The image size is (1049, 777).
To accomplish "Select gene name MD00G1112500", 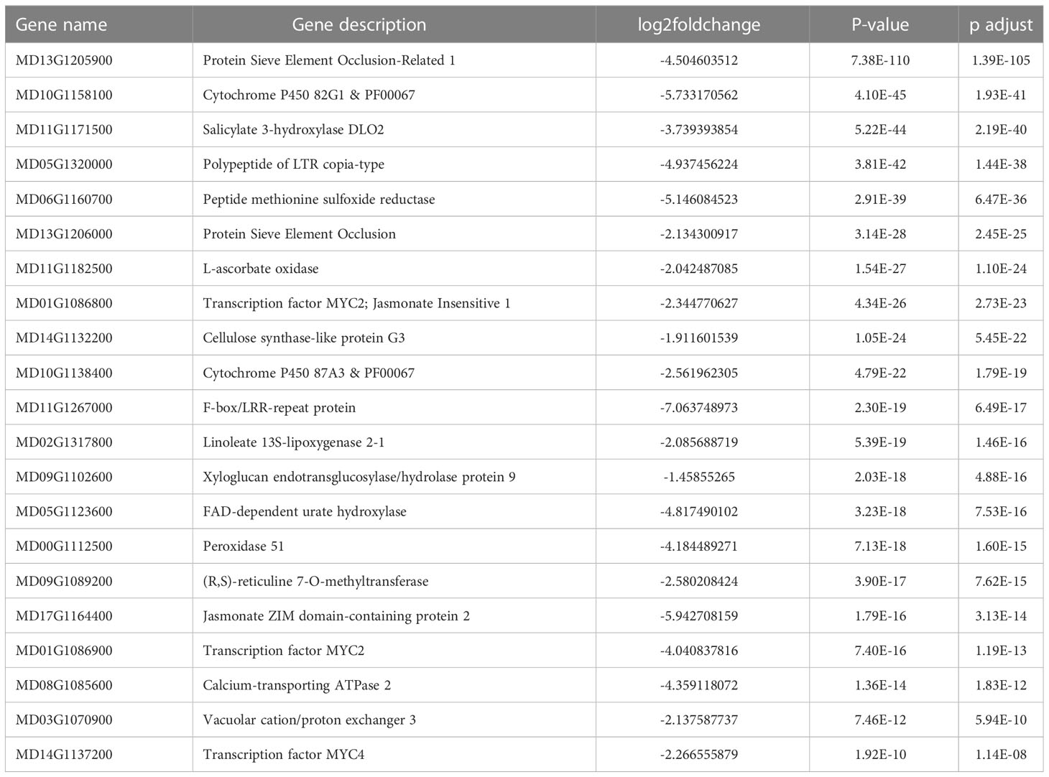I will (x=64, y=546).
